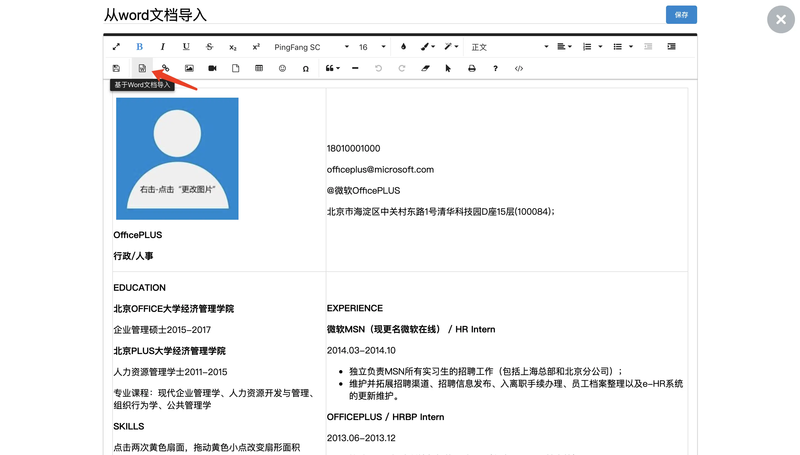800x455 pixels.
Task: Toggle subscript formatting
Action: click(233, 47)
